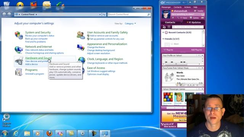Open the View by Category dropdown
The width and height of the screenshot is (244, 137).
click(130, 24)
